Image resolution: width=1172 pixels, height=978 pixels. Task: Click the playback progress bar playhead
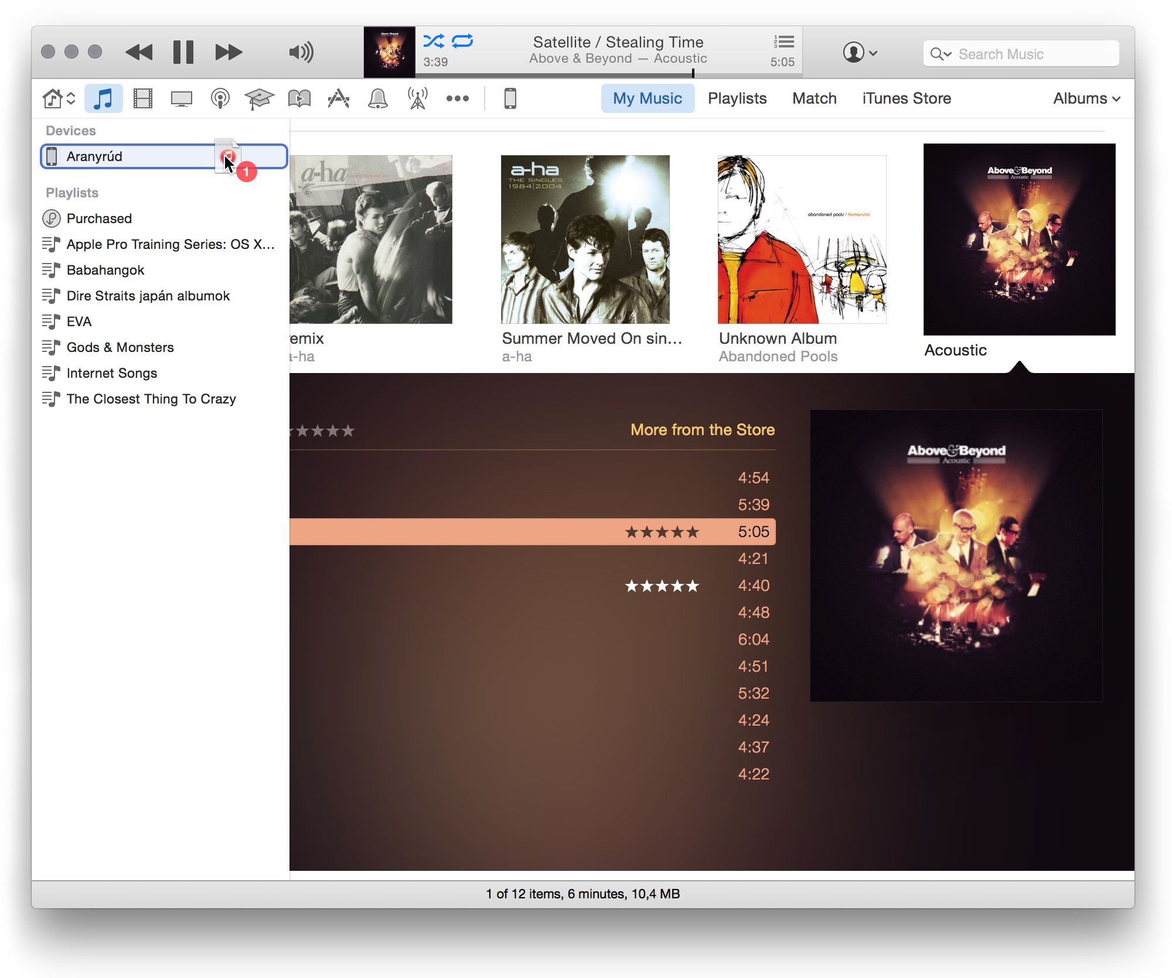[x=693, y=74]
